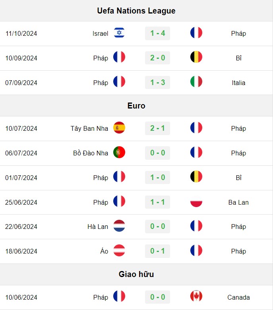Click the Bồ Đào Nha team name
Image resolution: width=273 pixels, height=310 pixels.
[91, 153]
